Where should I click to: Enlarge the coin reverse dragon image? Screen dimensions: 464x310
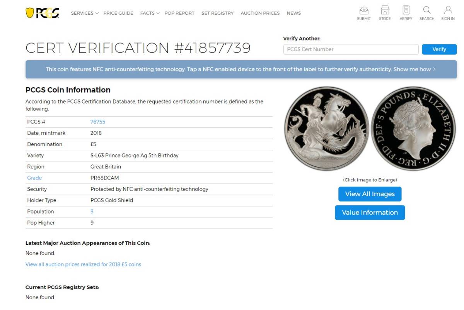pos(327,129)
